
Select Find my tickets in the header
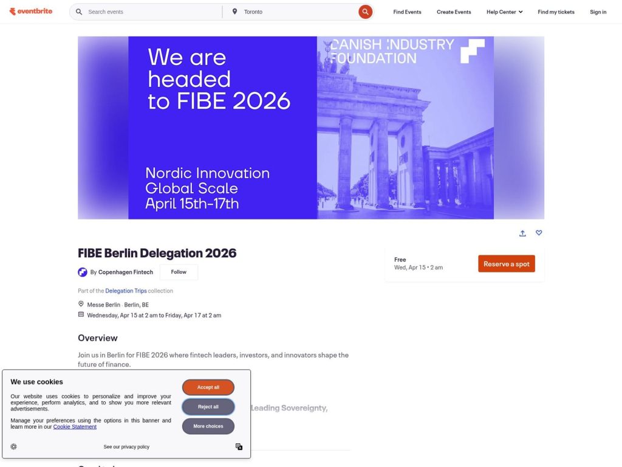click(x=556, y=12)
